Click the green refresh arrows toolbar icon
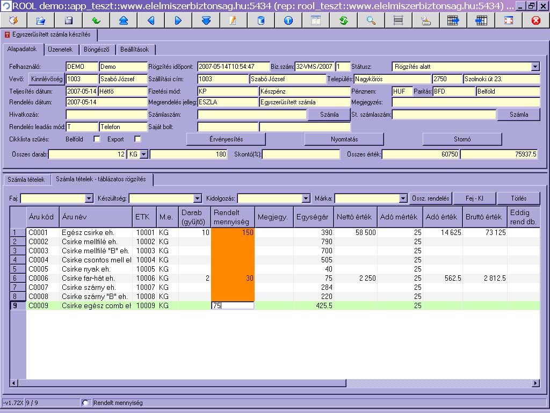Screen dimensions: 550x413 coord(343,20)
